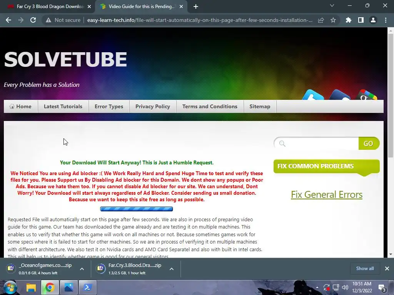394x295 pixels.
Task: Open File Explorer from the taskbar
Action: coord(31,287)
